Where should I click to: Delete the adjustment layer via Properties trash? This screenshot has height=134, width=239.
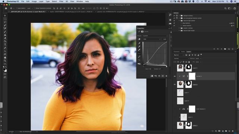166,76
